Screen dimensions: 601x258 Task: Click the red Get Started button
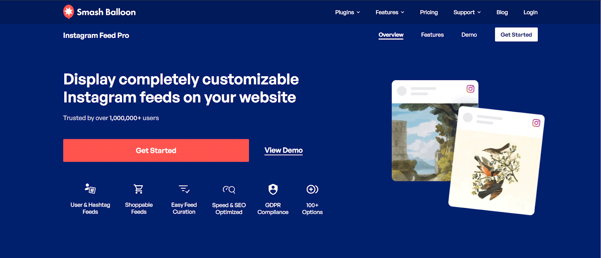pyautogui.click(x=156, y=151)
